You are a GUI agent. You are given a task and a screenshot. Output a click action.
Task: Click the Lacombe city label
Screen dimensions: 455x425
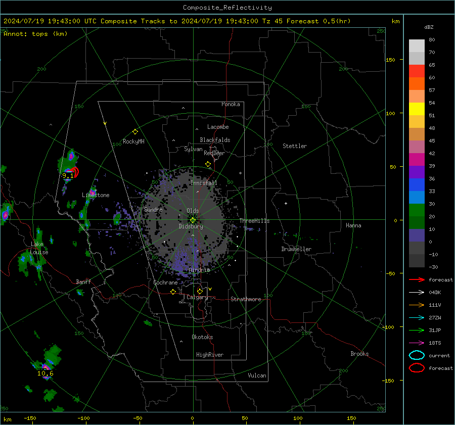218,127
